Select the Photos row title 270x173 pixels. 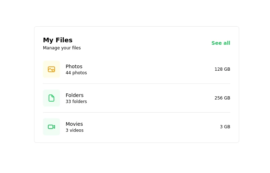[74, 66]
